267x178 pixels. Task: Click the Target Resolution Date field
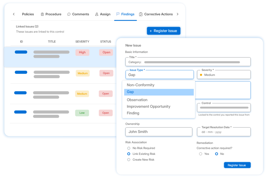tap(224, 132)
